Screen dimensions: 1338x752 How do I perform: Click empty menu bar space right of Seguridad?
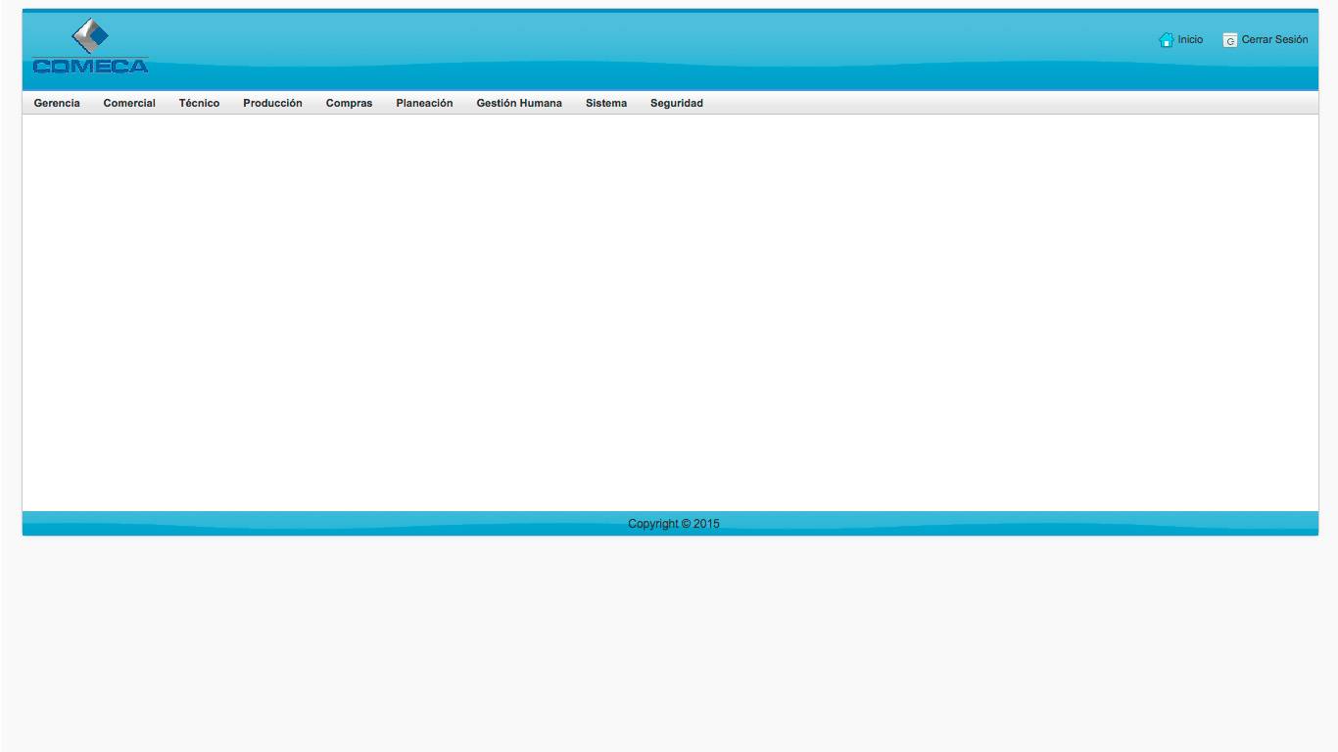coord(980,103)
